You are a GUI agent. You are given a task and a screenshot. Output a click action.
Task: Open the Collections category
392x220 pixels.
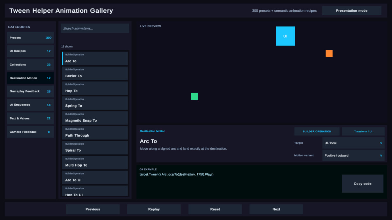point(30,65)
